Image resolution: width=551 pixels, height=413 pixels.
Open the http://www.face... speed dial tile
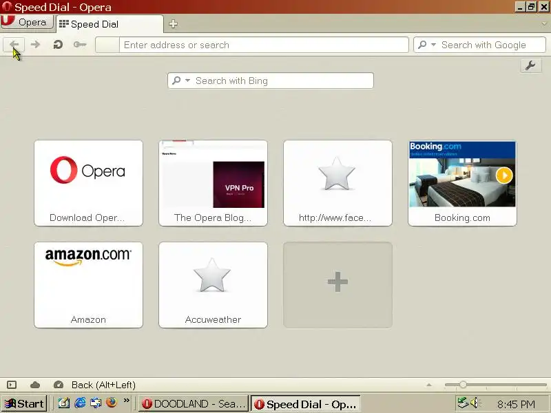point(337,183)
